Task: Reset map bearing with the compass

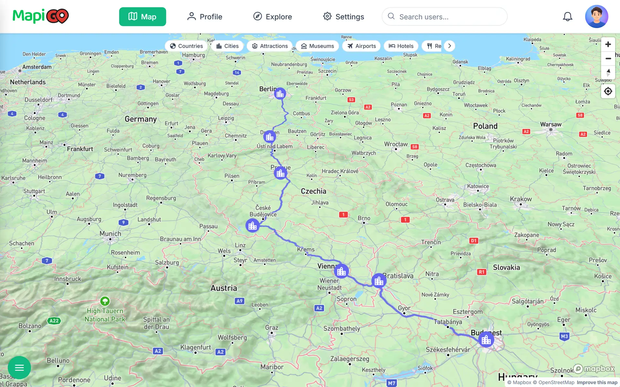Action: tap(608, 72)
